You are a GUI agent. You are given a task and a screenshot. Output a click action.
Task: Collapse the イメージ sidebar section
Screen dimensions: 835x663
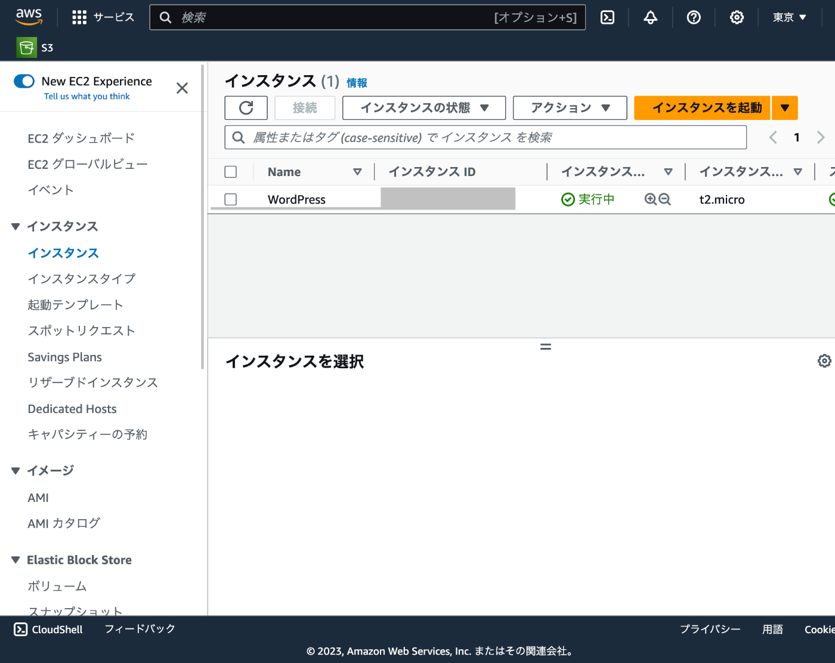pyautogui.click(x=16, y=470)
